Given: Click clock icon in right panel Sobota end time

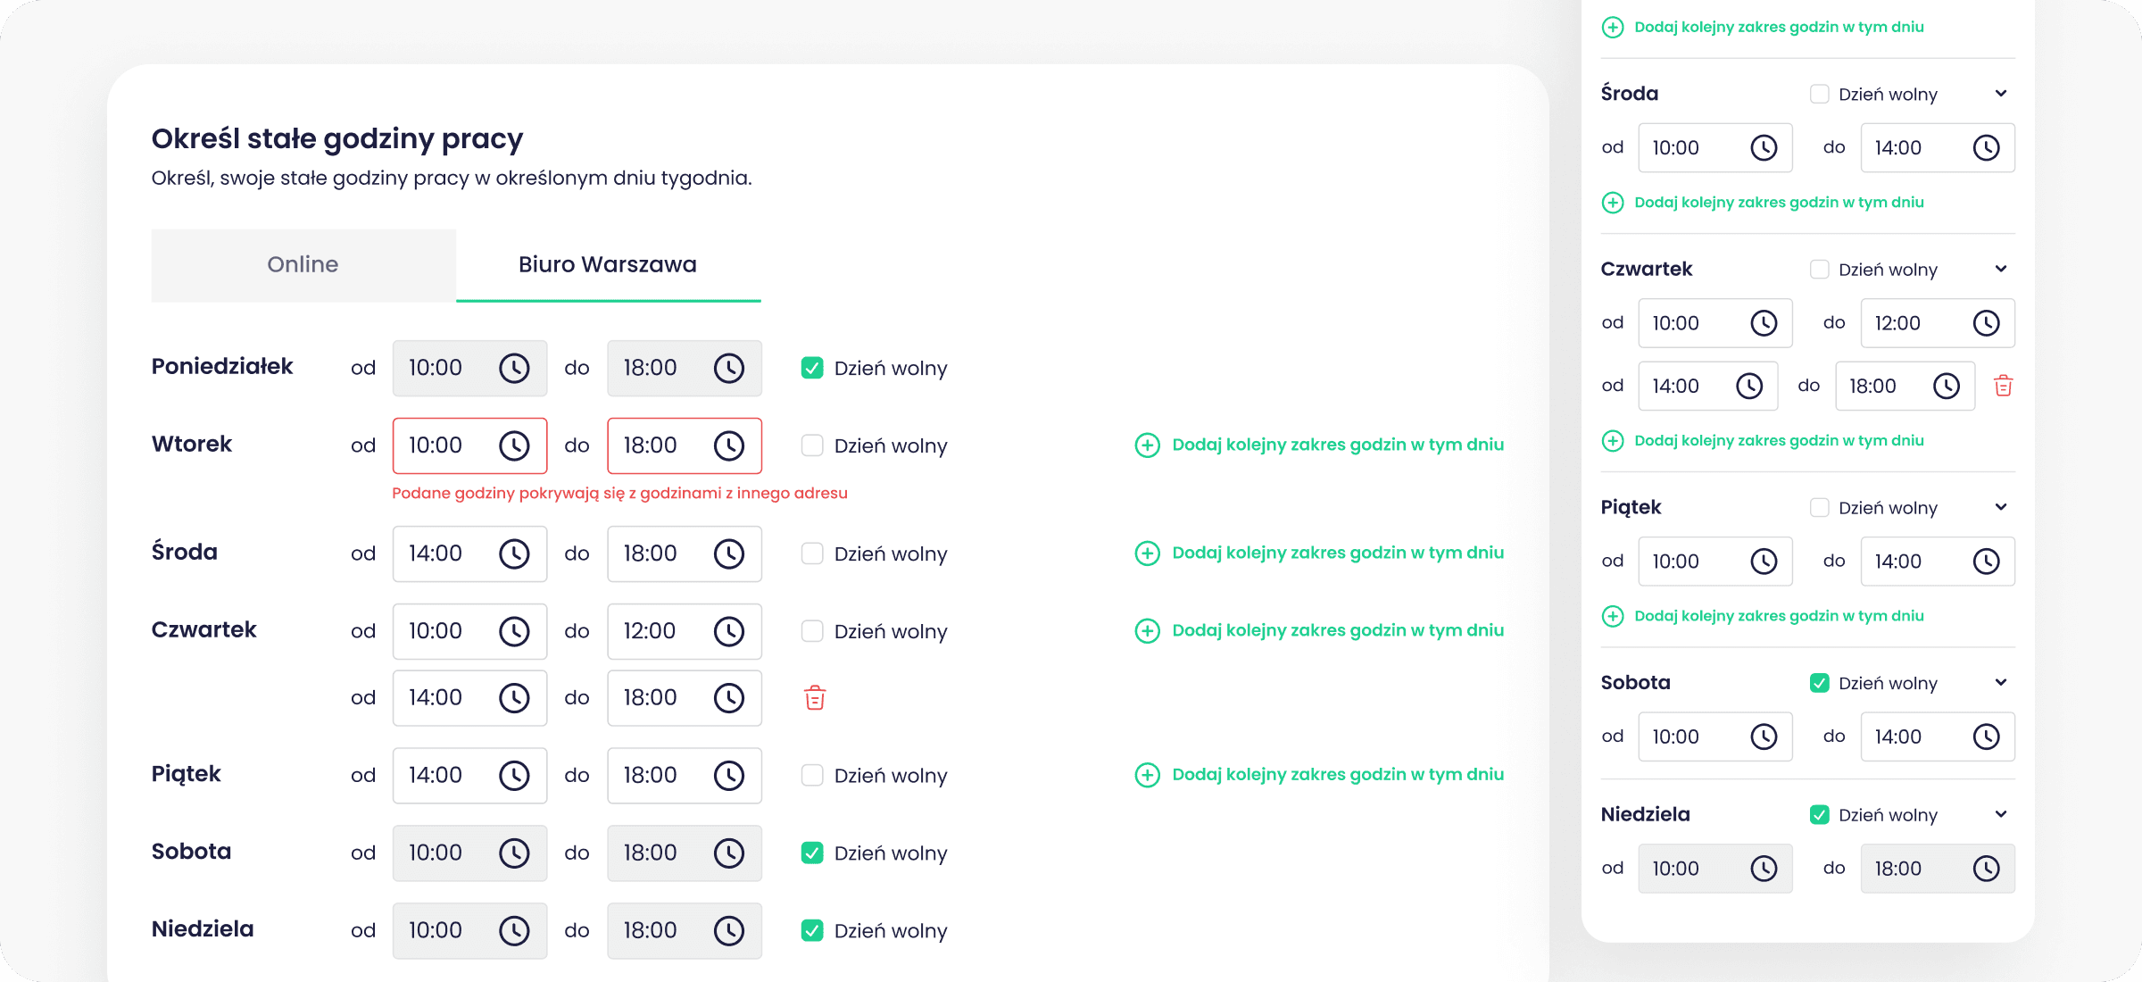Looking at the screenshot, I should coord(1986,736).
